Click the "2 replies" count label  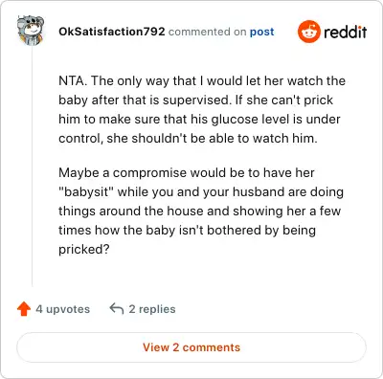coord(152,309)
